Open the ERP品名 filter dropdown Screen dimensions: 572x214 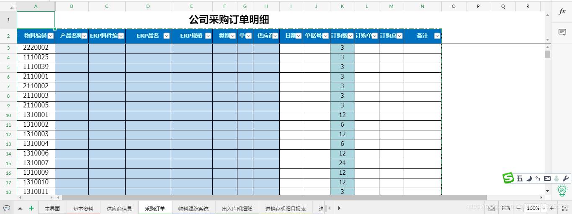tap(167, 36)
